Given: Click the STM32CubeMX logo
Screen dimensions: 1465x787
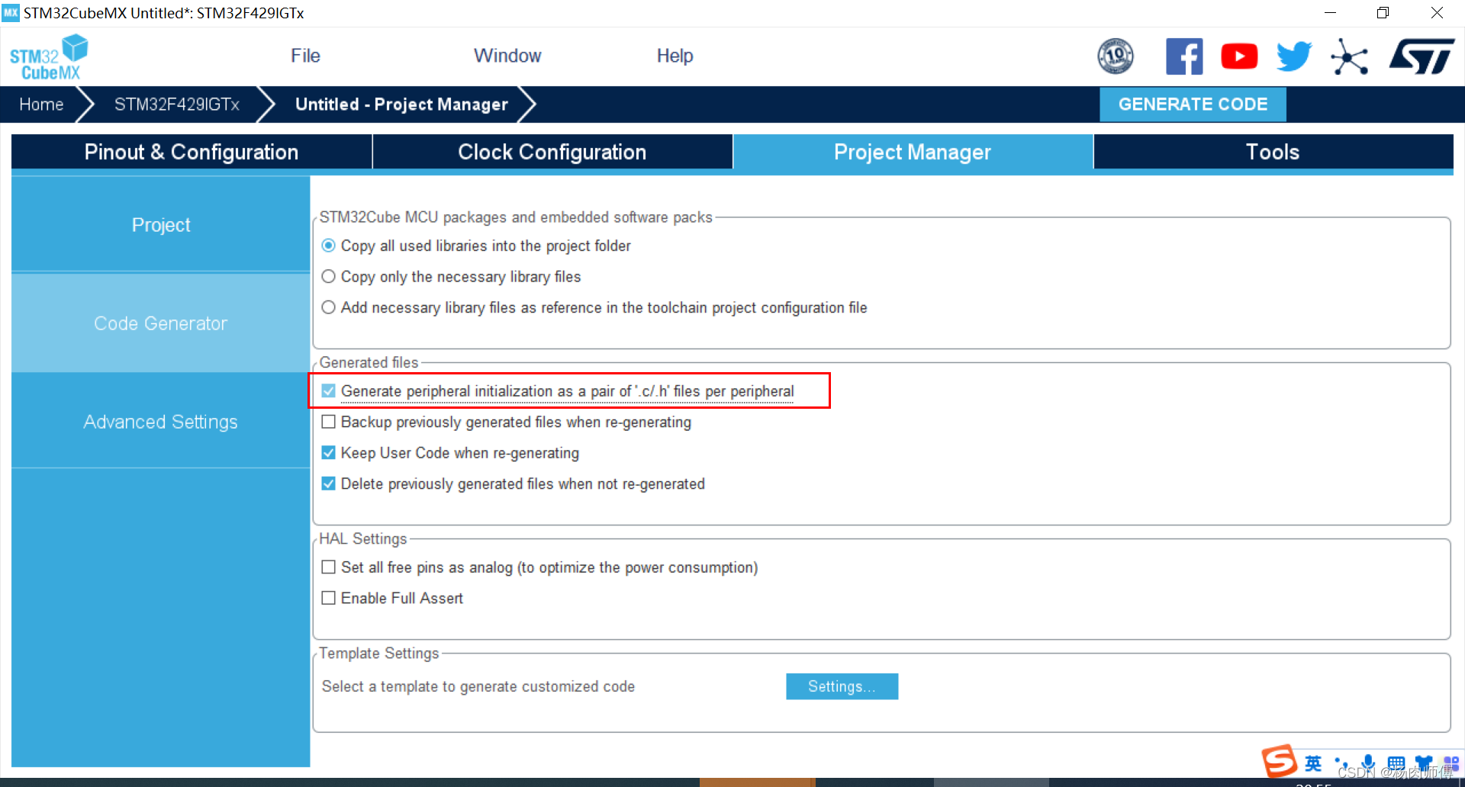Looking at the screenshot, I should (x=49, y=57).
